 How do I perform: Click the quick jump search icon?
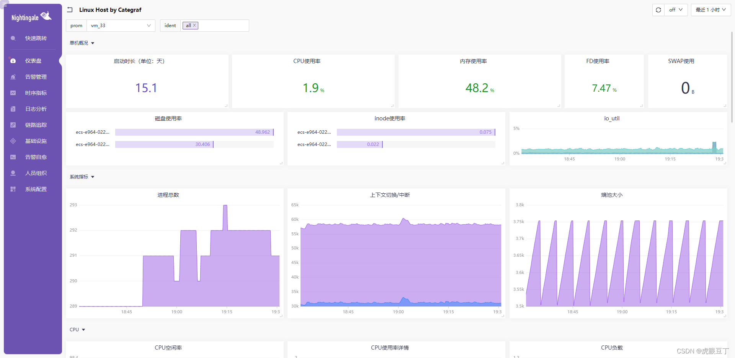13,38
